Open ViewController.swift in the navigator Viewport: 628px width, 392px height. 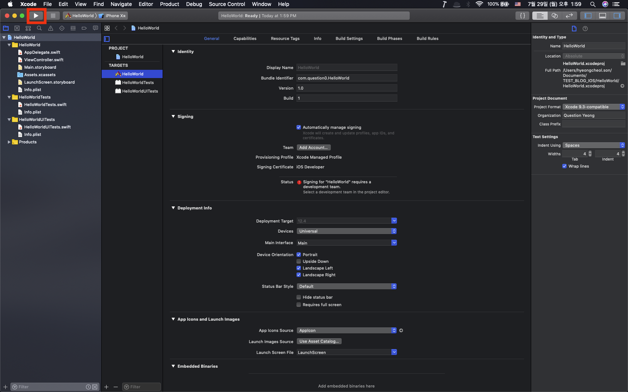tap(44, 60)
